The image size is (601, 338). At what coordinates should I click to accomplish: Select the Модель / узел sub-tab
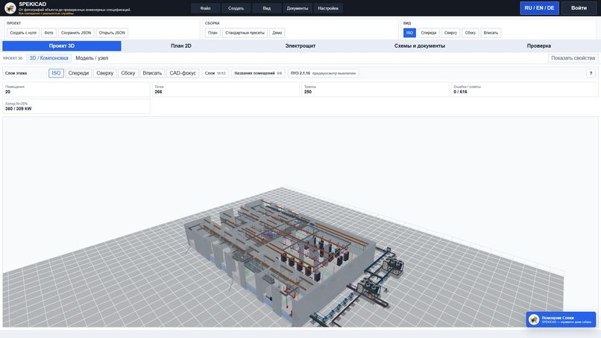pyautogui.click(x=92, y=58)
